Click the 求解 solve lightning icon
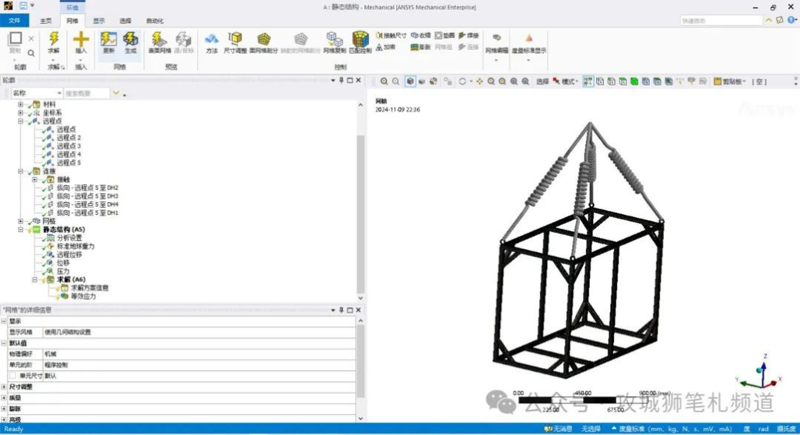This screenshot has width=800, height=435. pyautogui.click(x=54, y=41)
